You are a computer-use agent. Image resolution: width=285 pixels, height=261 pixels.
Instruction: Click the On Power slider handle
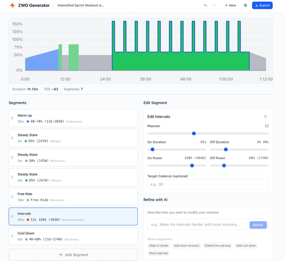[192, 165]
